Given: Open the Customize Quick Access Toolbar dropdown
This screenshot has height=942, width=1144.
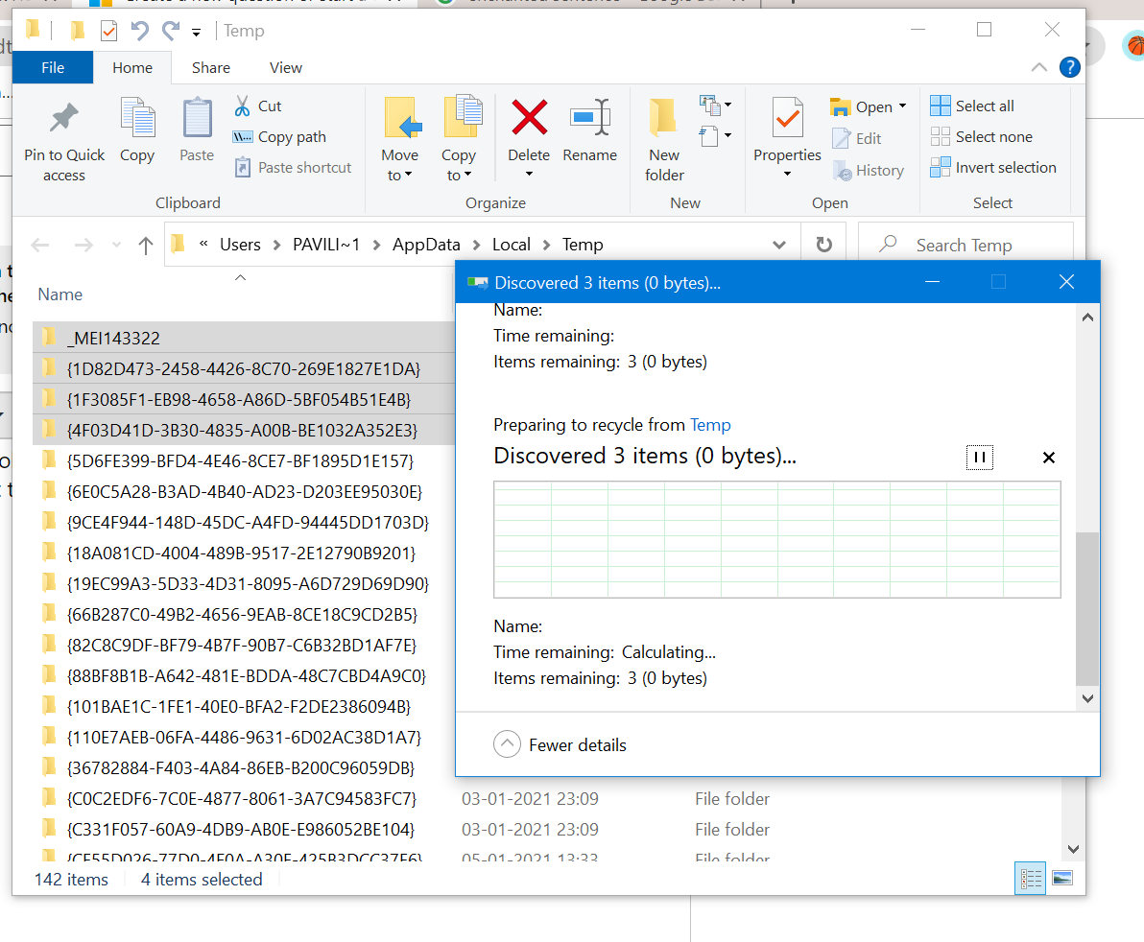Looking at the screenshot, I should 196,32.
